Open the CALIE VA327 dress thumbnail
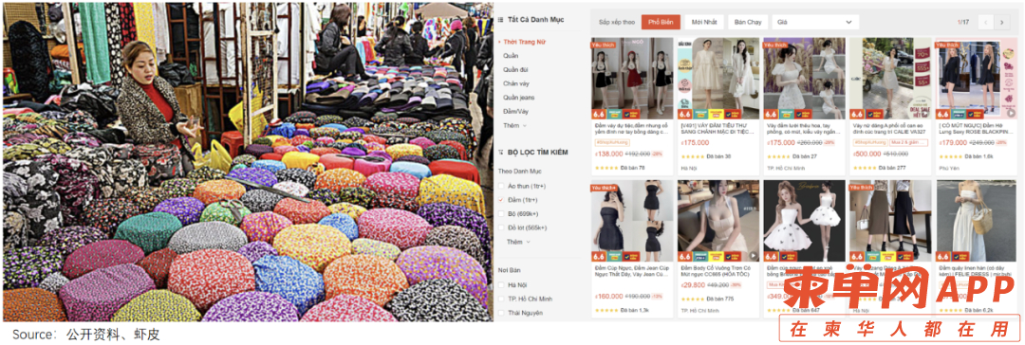Viewport: 1025px width, 345px height. tap(890, 78)
